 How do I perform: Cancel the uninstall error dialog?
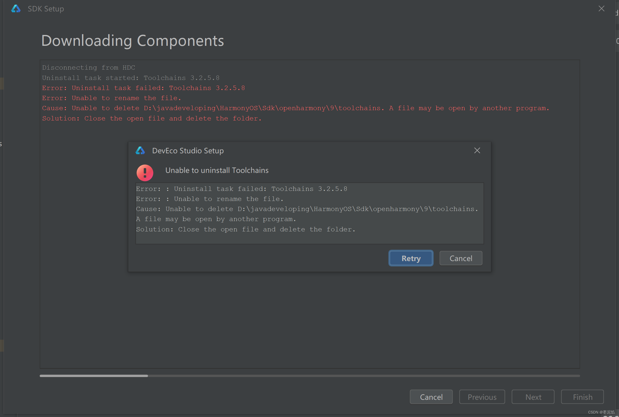point(461,258)
